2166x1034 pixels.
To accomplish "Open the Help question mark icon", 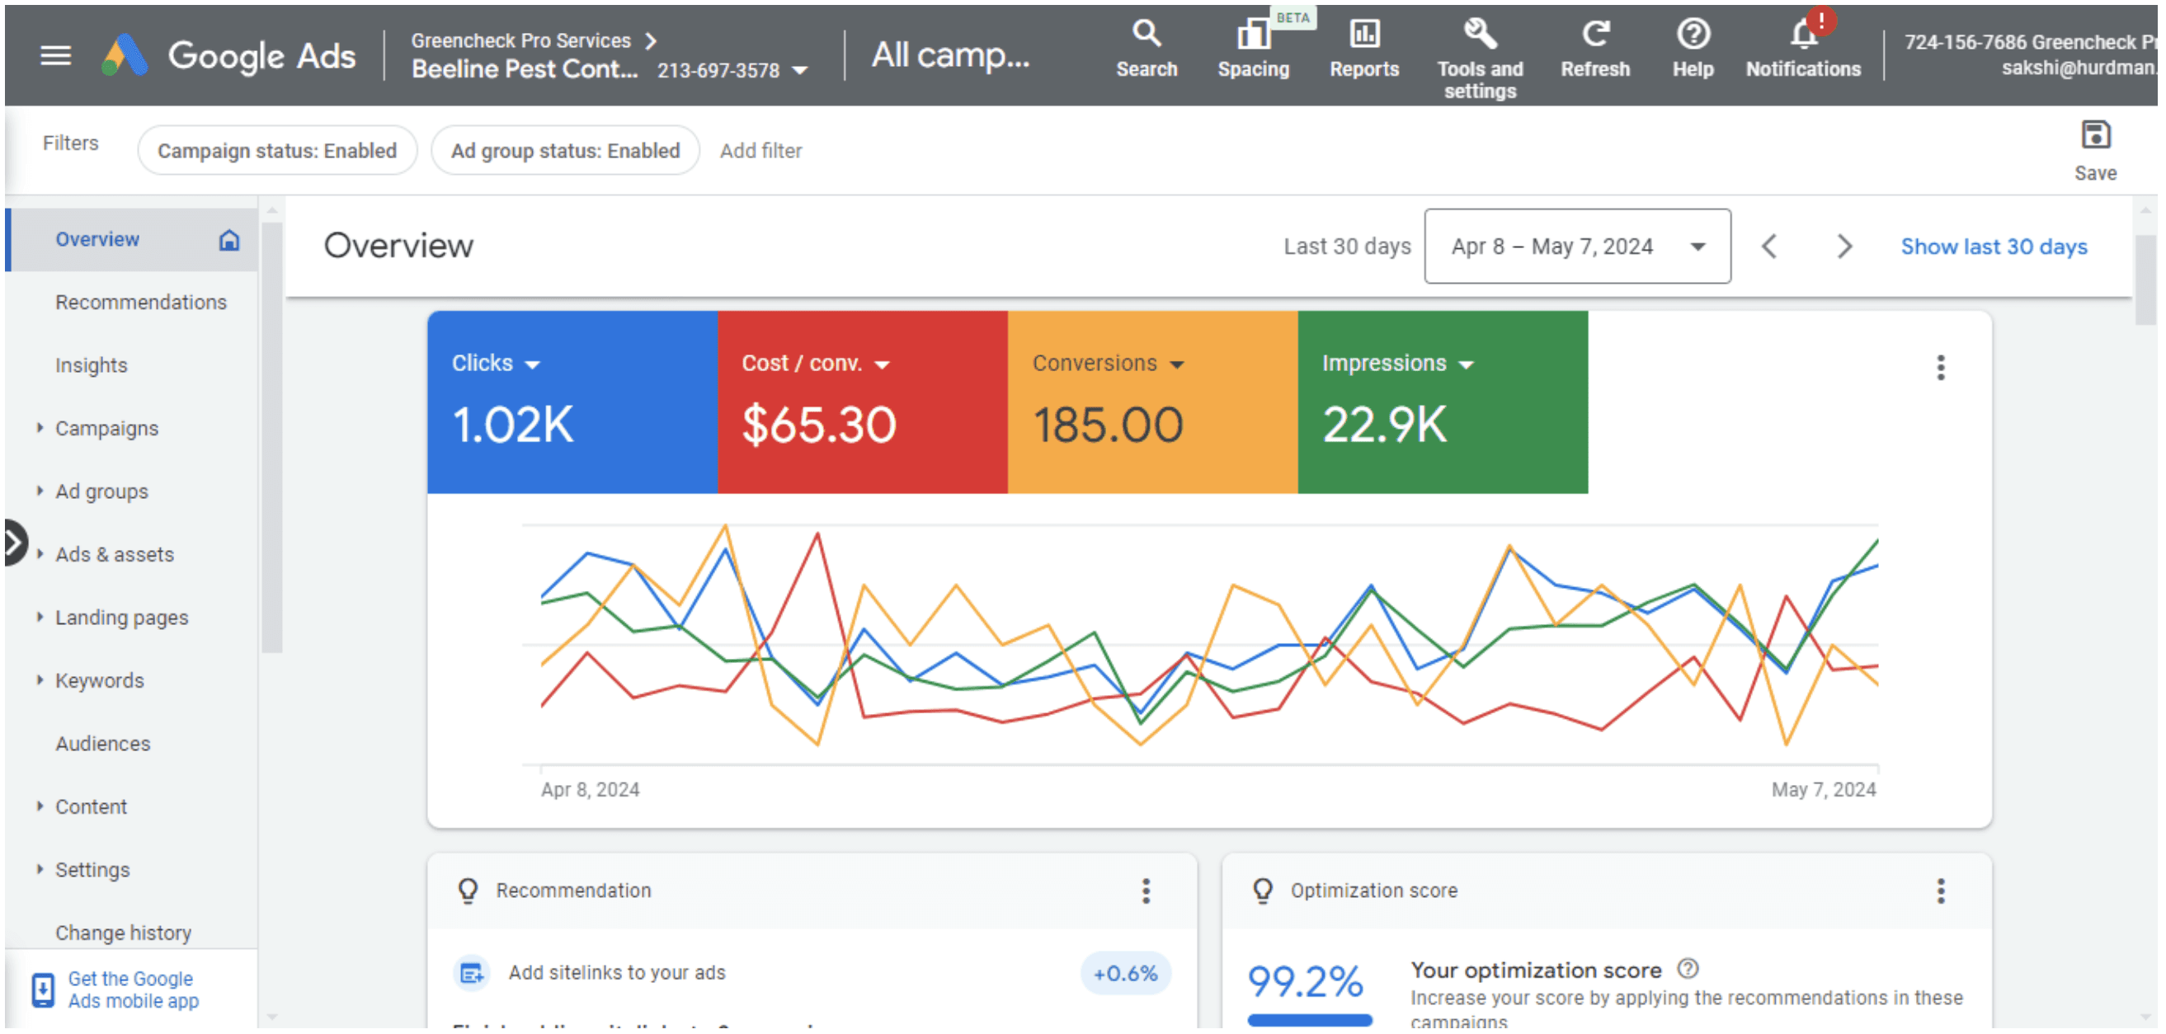I will coord(1693,35).
